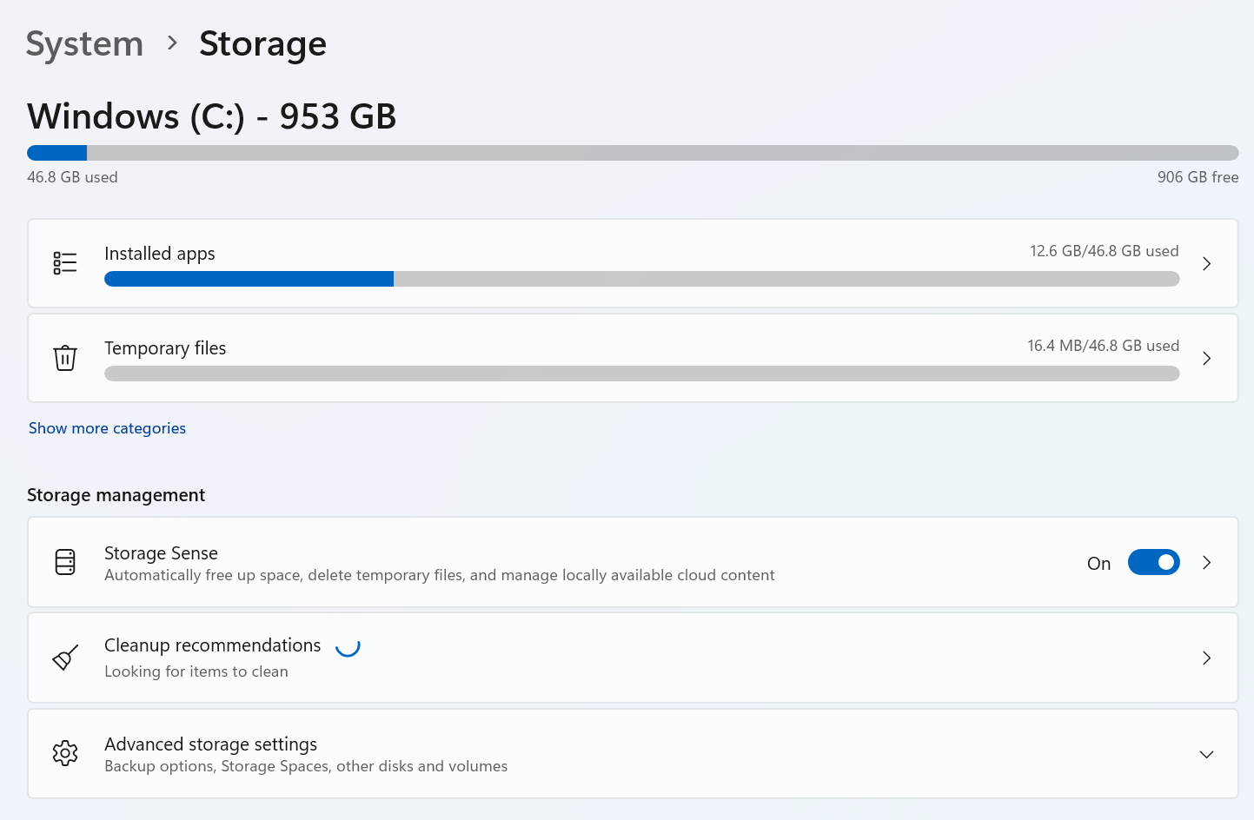Screen dimensions: 1254x820
Task: Click the Storage Sense drive icon
Action: point(65,562)
